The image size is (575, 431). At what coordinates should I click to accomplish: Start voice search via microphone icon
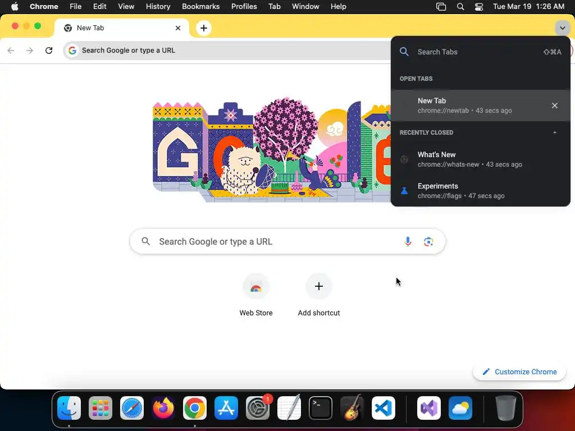[408, 241]
